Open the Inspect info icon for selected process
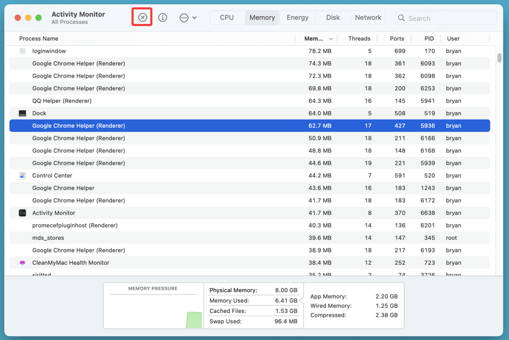 (x=162, y=17)
